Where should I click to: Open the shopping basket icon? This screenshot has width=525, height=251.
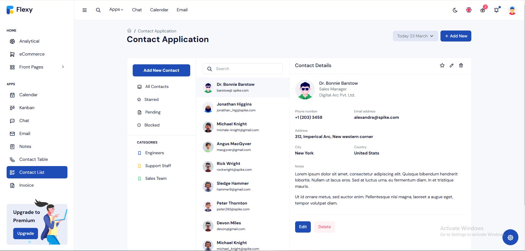[483, 10]
